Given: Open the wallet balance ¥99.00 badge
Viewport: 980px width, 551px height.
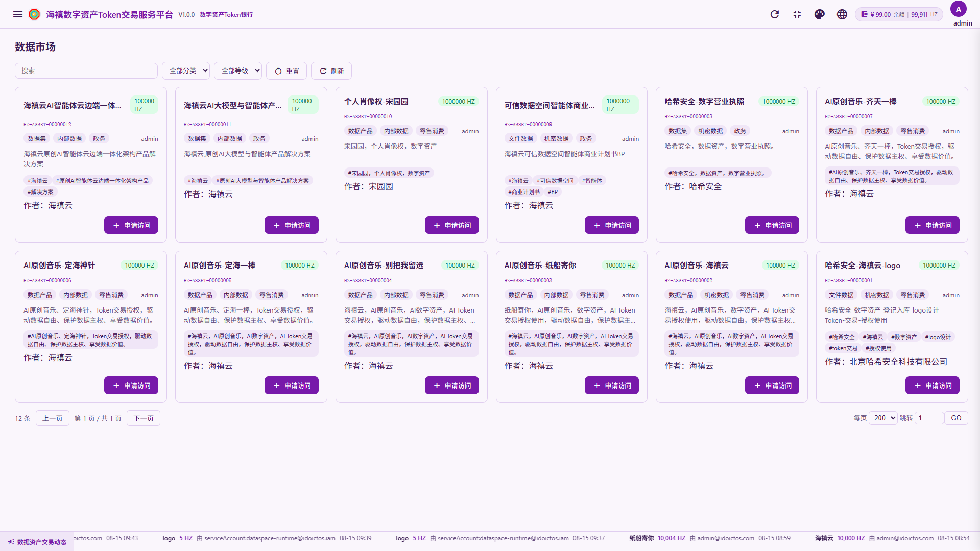Looking at the screenshot, I should 899,14.
